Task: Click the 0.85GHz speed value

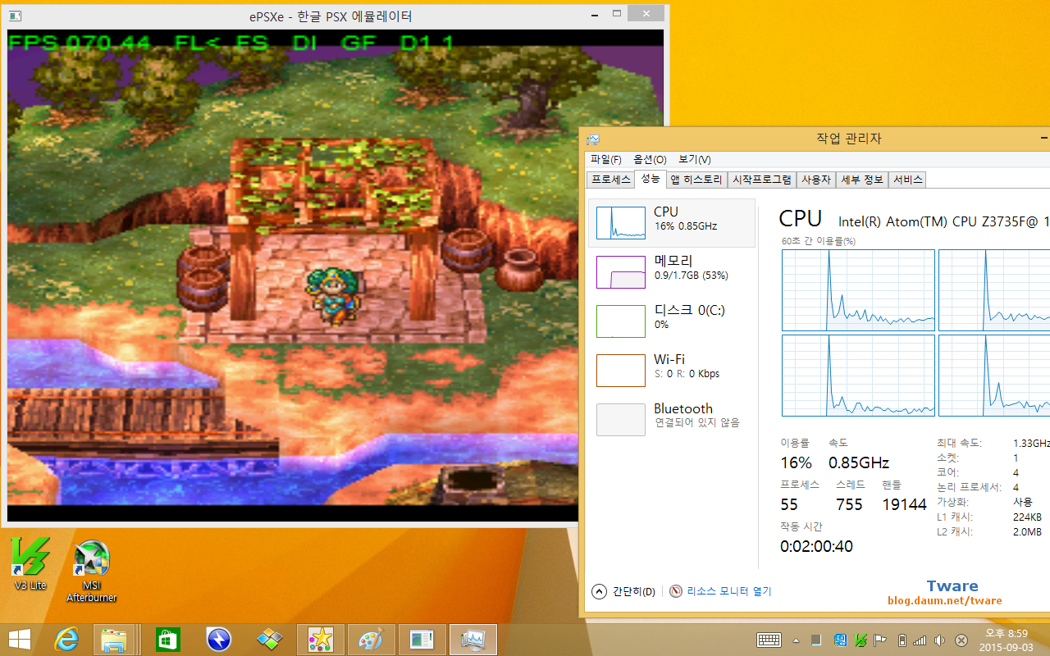Action: (859, 462)
